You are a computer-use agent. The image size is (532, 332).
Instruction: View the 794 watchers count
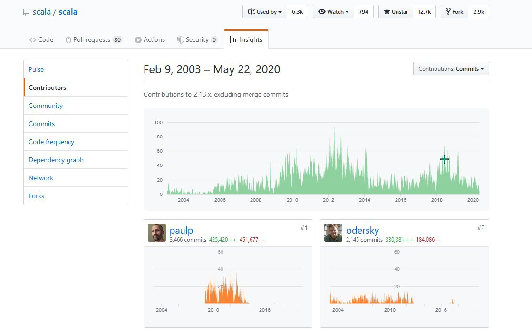[x=363, y=11]
